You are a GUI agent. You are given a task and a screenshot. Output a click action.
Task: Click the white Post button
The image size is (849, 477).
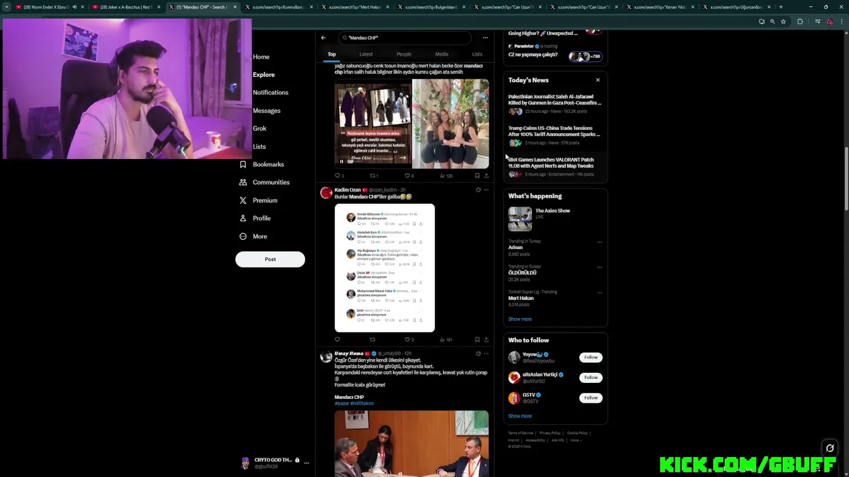pos(270,259)
